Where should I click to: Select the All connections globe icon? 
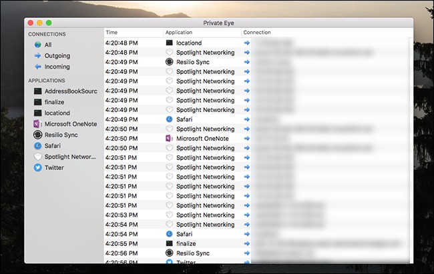37,45
